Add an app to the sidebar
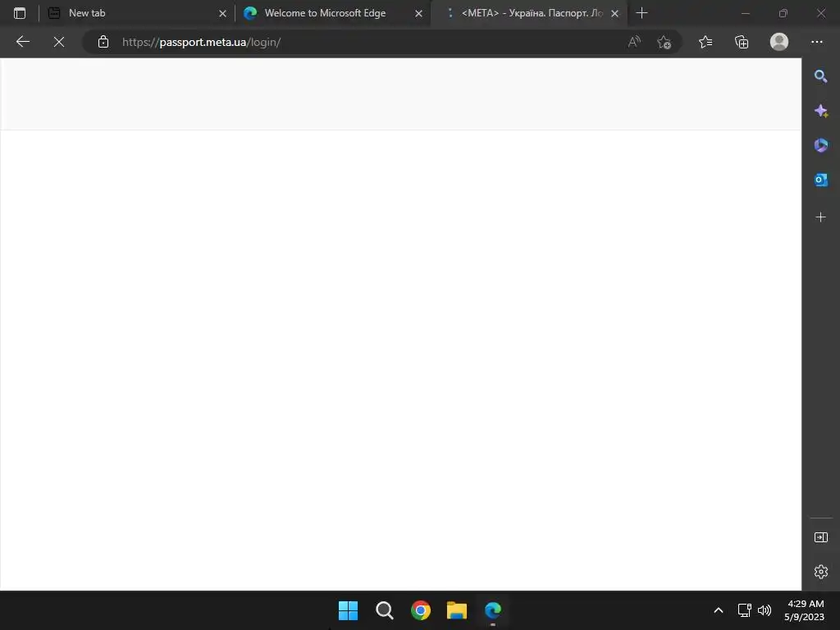This screenshot has width=840, height=630. point(820,217)
